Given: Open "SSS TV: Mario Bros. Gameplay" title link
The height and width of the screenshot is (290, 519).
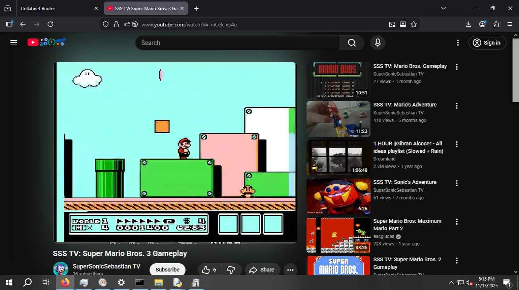Looking at the screenshot, I should pos(410,66).
